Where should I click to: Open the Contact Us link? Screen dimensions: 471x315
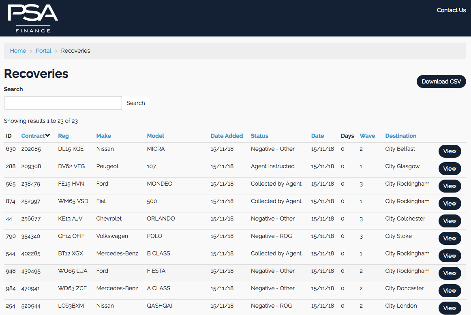point(451,10)
